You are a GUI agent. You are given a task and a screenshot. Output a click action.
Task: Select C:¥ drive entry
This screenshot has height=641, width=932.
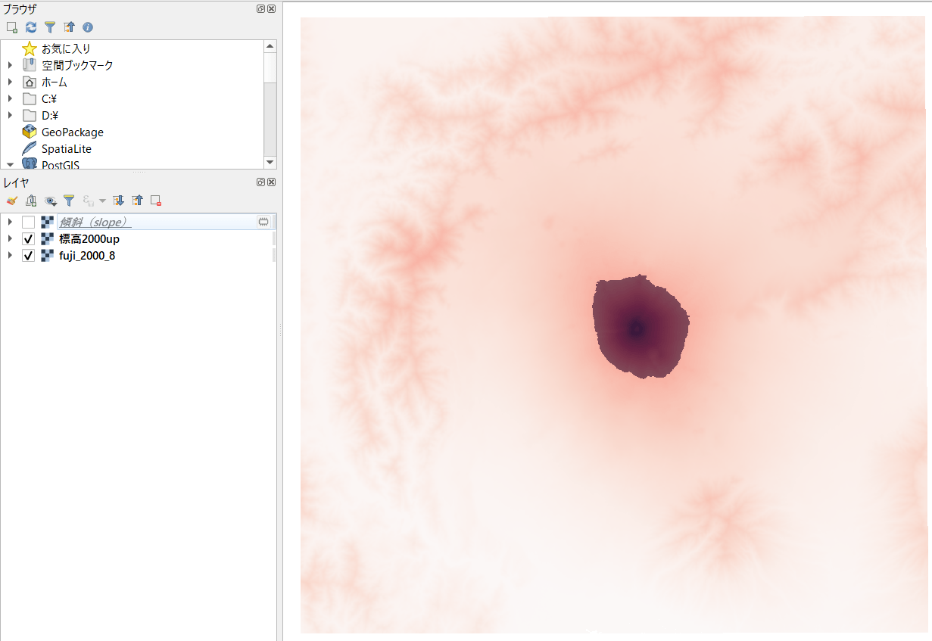pyautogui.click(x=50, y=98)
